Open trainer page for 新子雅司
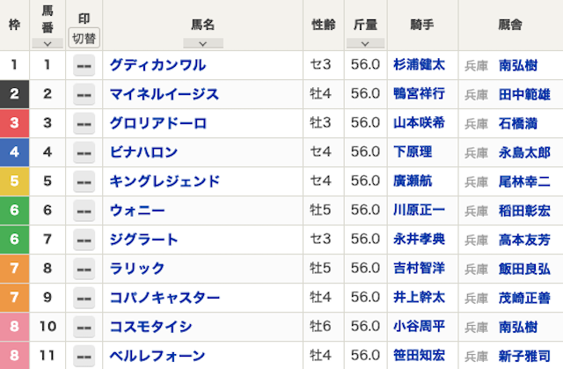This screenshot has height=369, width=563. tap(524, 356)
